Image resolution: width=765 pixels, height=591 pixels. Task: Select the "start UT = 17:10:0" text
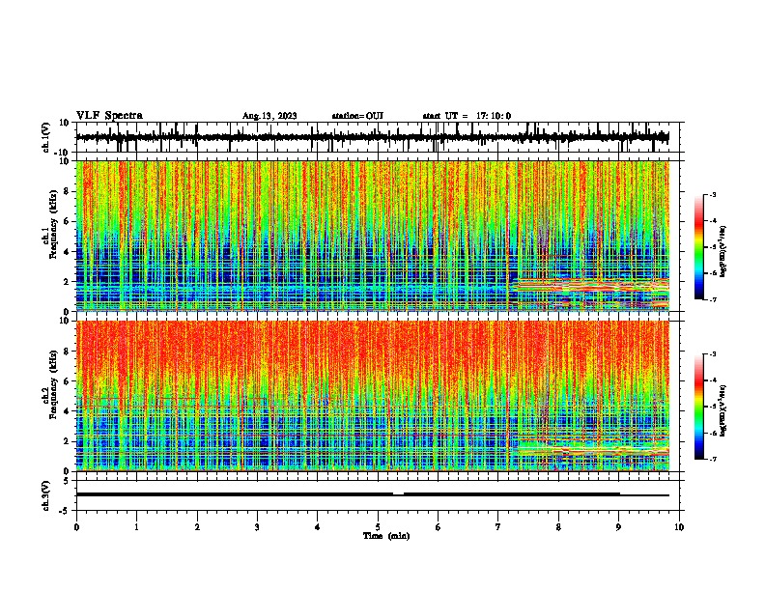pos(467,116)
